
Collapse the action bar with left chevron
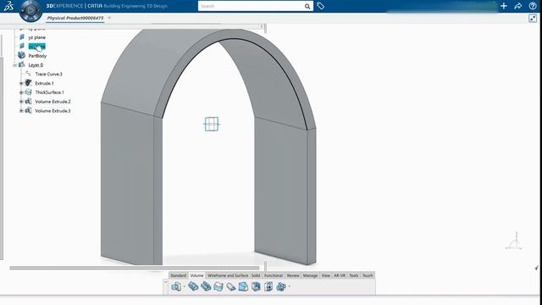165,282
